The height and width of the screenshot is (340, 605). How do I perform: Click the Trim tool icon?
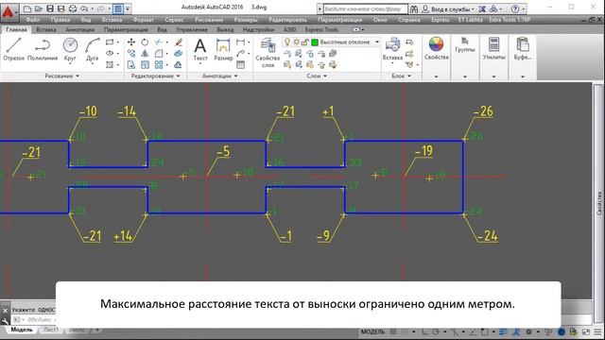click(x=159, y=42)
